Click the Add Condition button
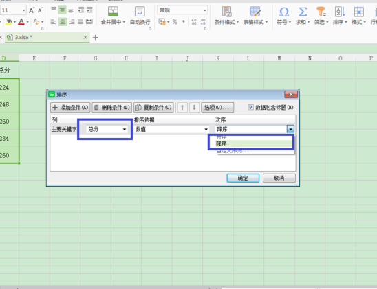 pyautogui.click(x=70, y=108)
